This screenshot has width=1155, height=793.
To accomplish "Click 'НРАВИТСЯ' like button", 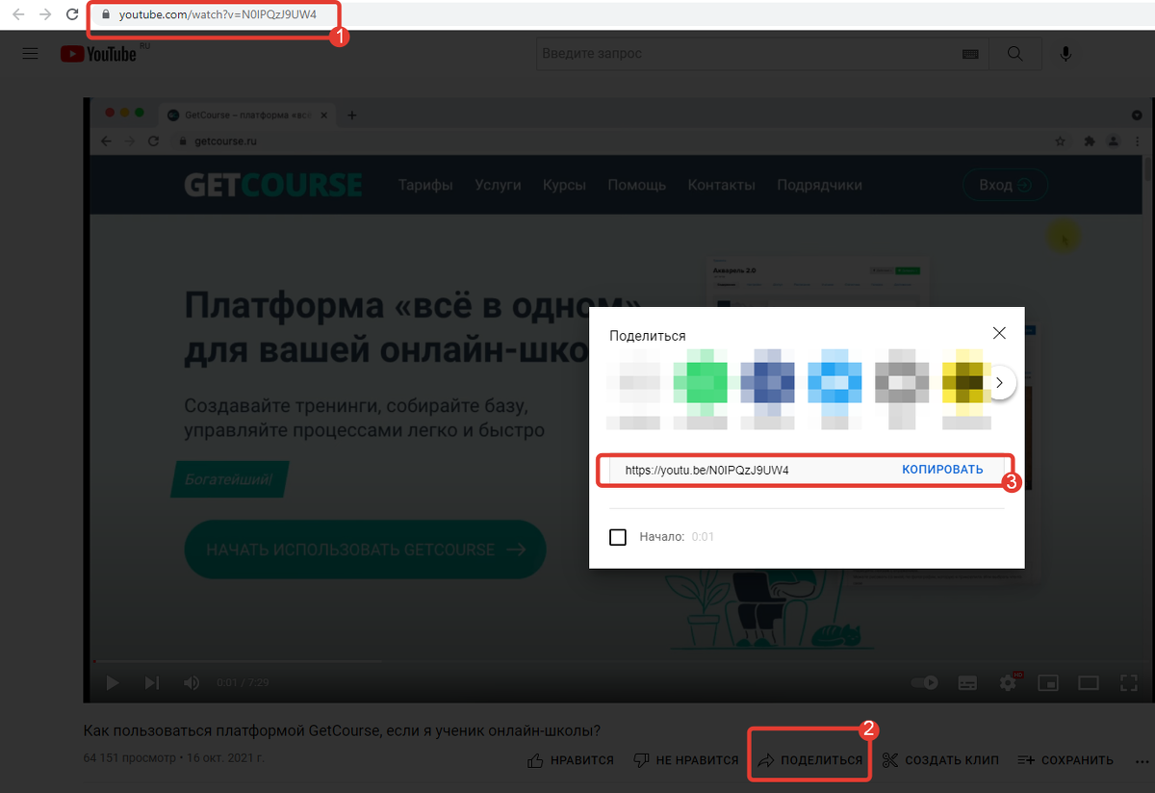I will (571, 760).
